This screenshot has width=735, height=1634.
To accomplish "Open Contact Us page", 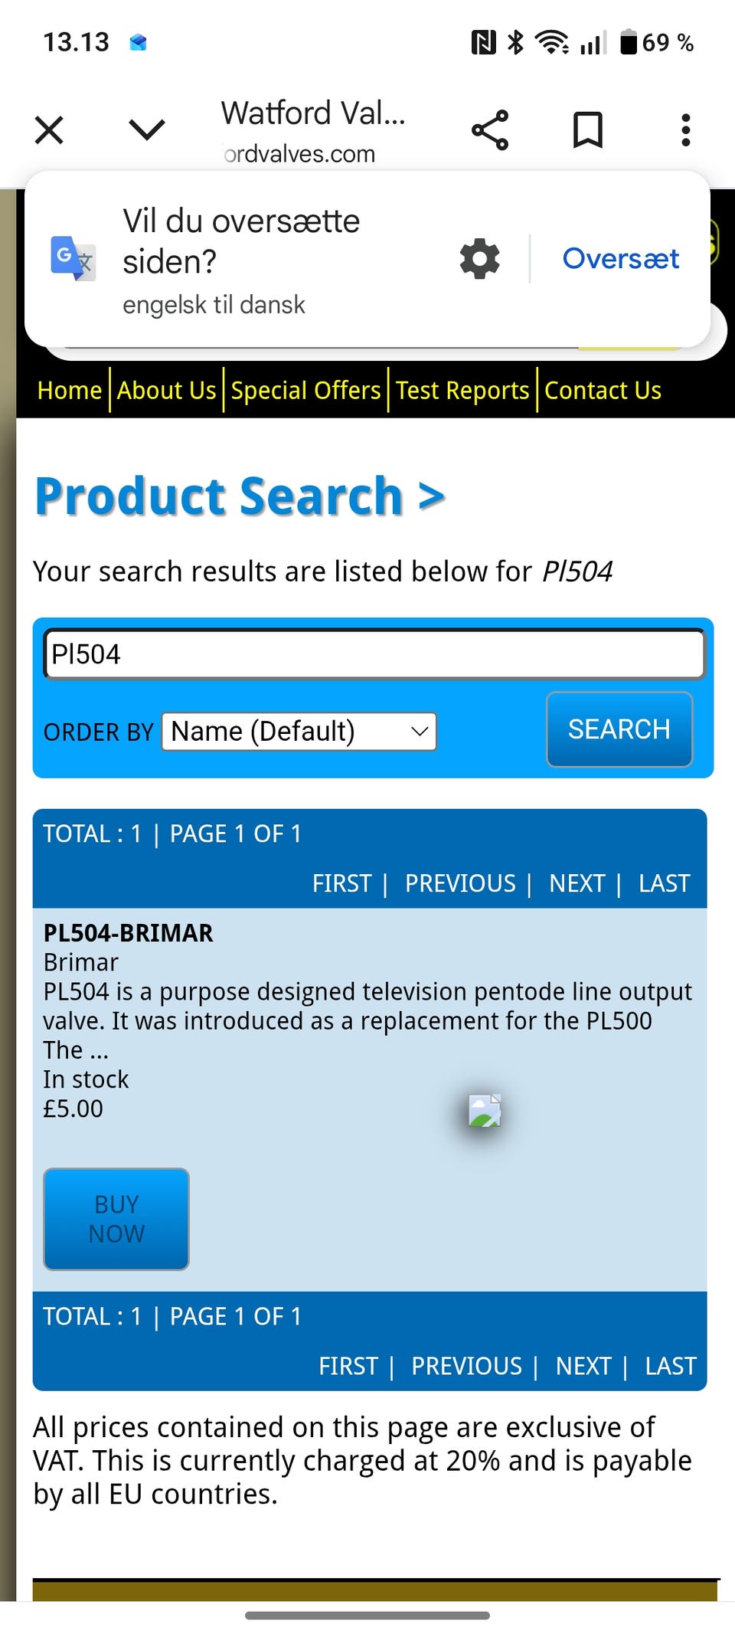I will point(603,391).
